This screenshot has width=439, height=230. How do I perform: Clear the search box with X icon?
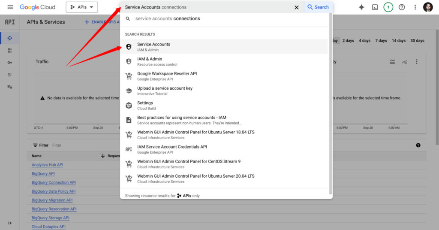[297, 7]
